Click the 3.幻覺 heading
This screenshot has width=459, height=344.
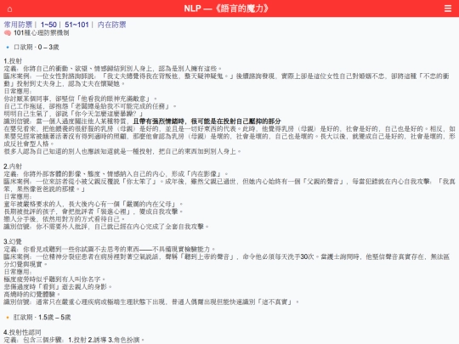[x=13, y=241]
